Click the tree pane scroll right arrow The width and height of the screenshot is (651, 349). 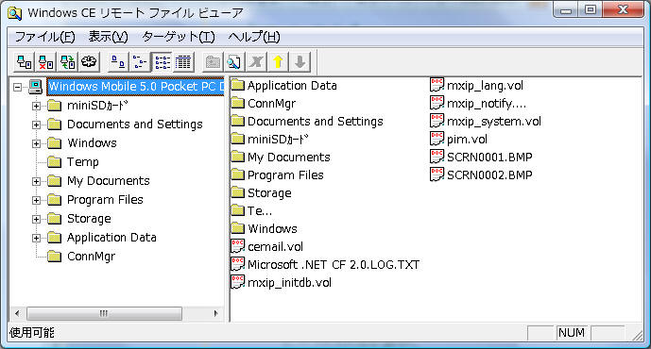point(215,314)
